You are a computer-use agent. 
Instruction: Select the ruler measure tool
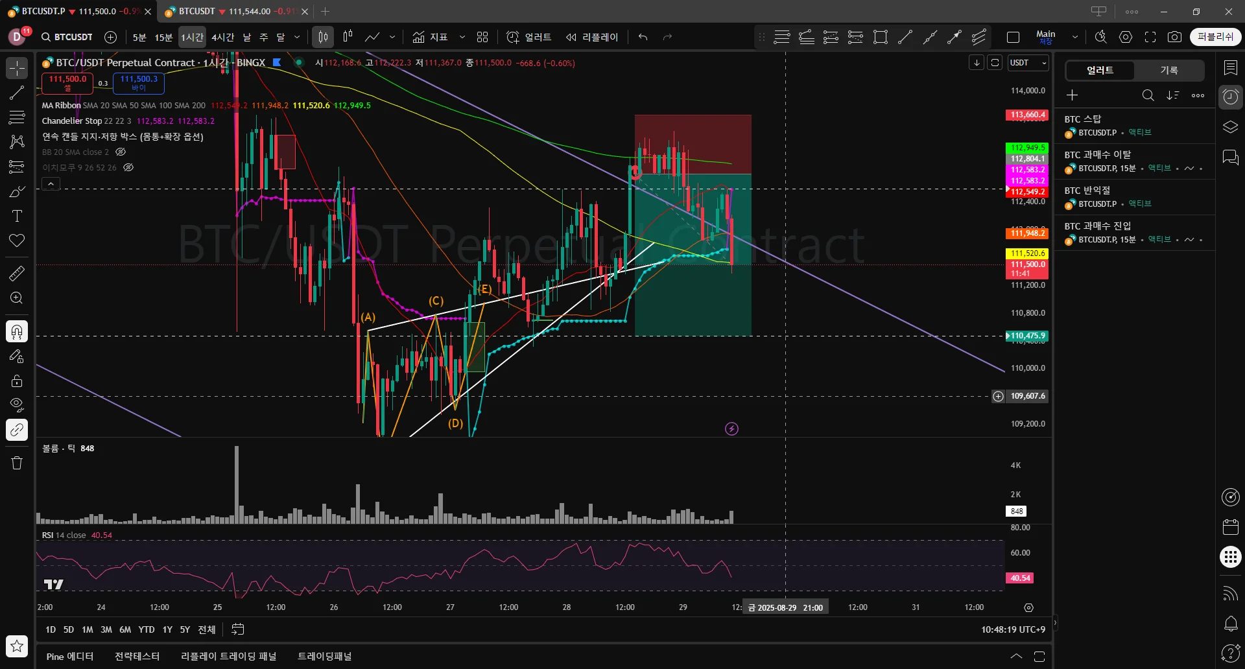point(17,274)
